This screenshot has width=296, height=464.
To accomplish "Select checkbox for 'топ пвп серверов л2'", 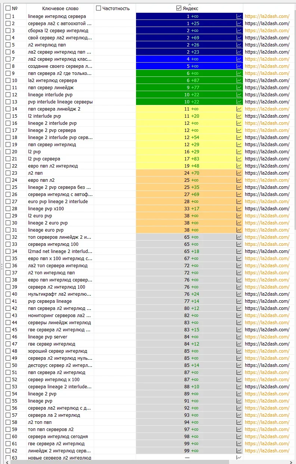I will (x=8, y=429).
